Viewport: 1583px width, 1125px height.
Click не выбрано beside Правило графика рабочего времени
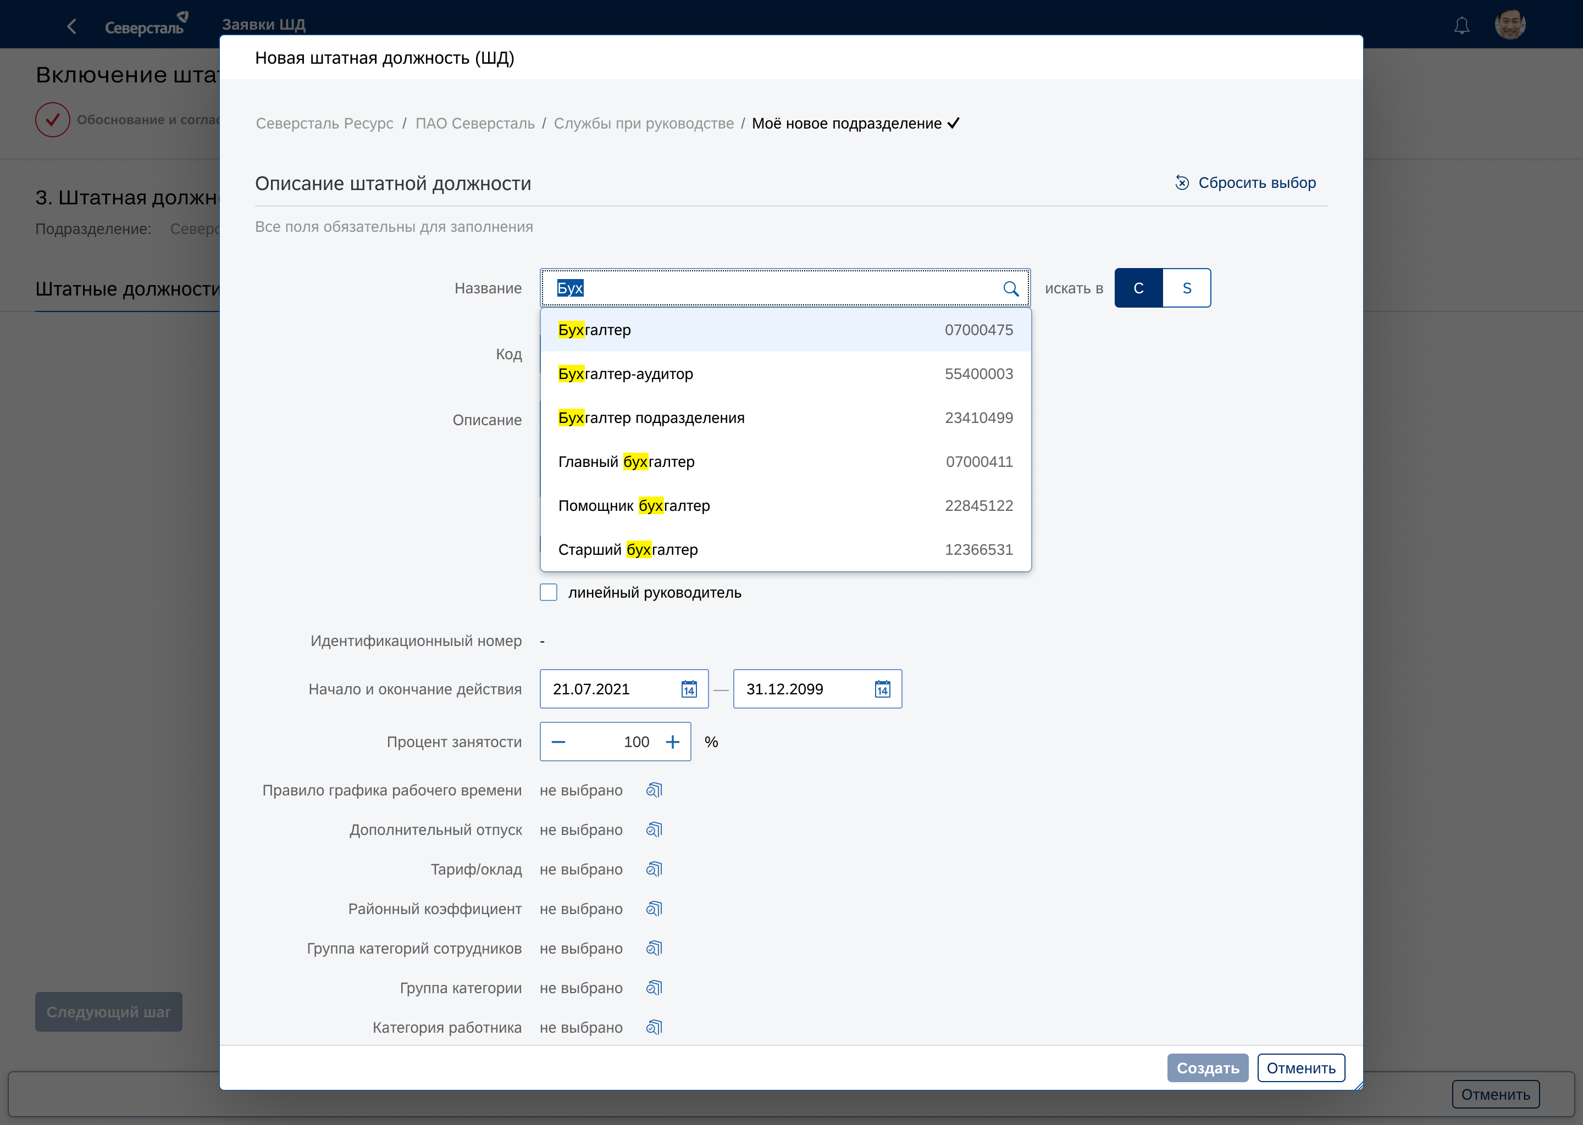click(x=582, y=790)
